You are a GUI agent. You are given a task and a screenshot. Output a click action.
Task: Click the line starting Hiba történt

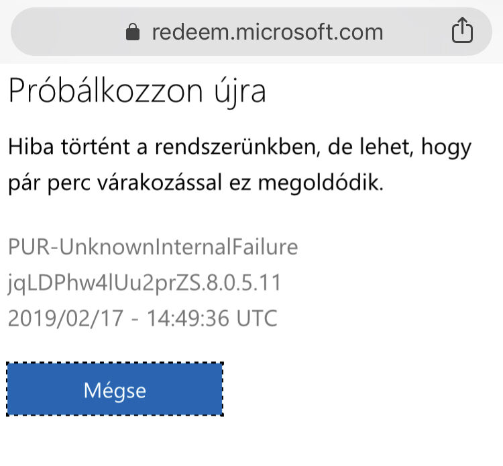tap(239, 148)
